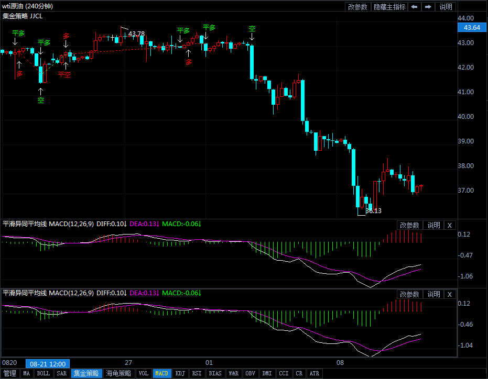Toggle 隐藏主指标 to hide main indicator
Image resolution: width=488 pixels, height=379 pixels.
click(x=389, y=7)
